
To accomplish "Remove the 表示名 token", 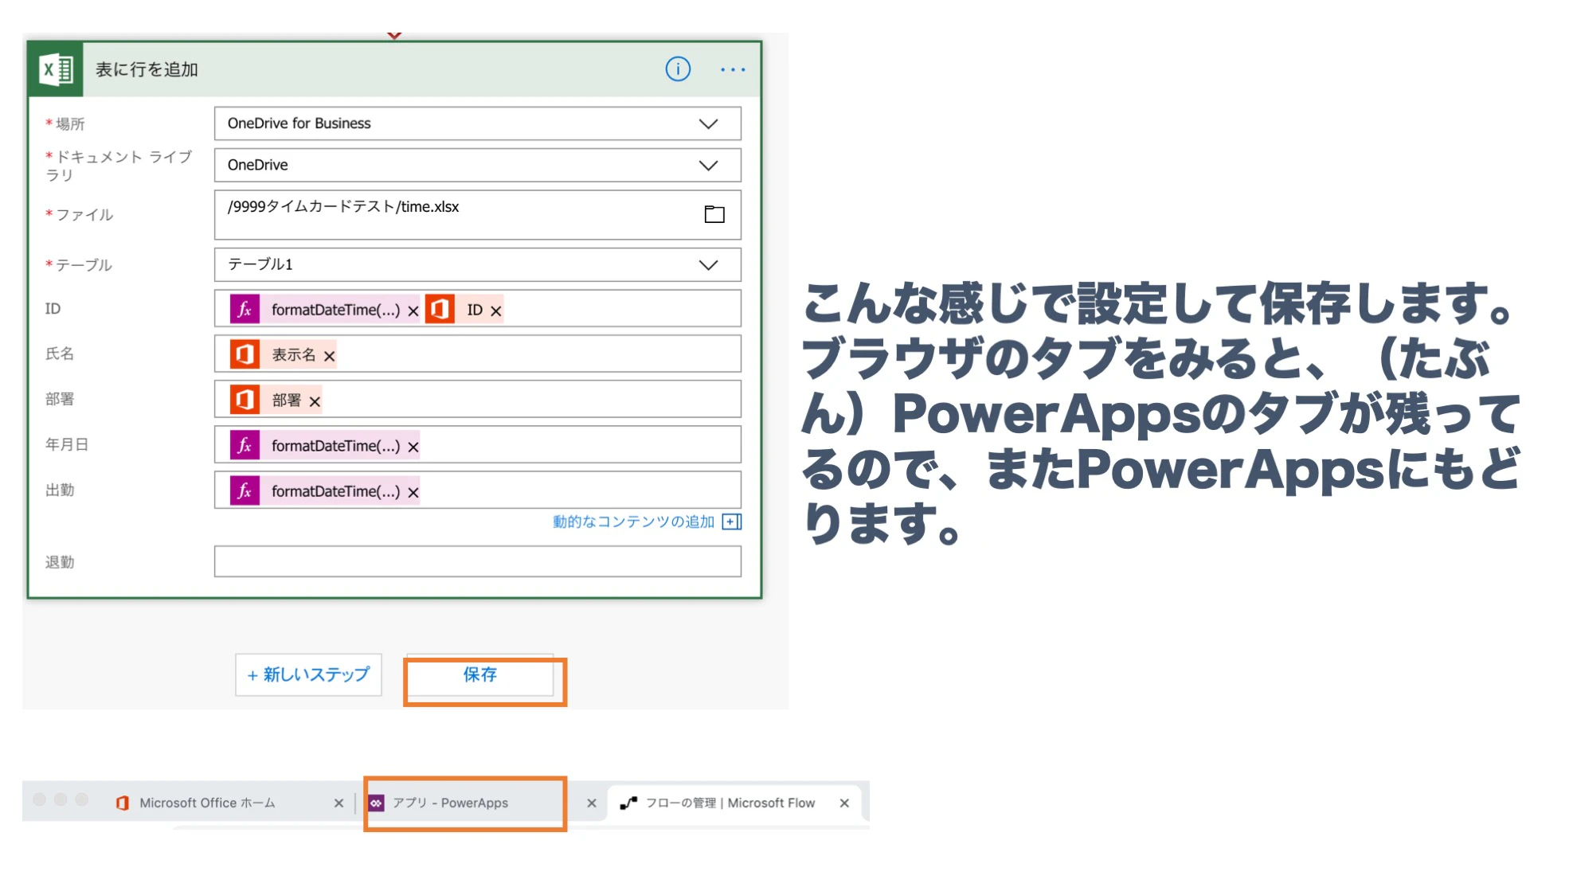I will pyautogui.click(x=329, y=356).
